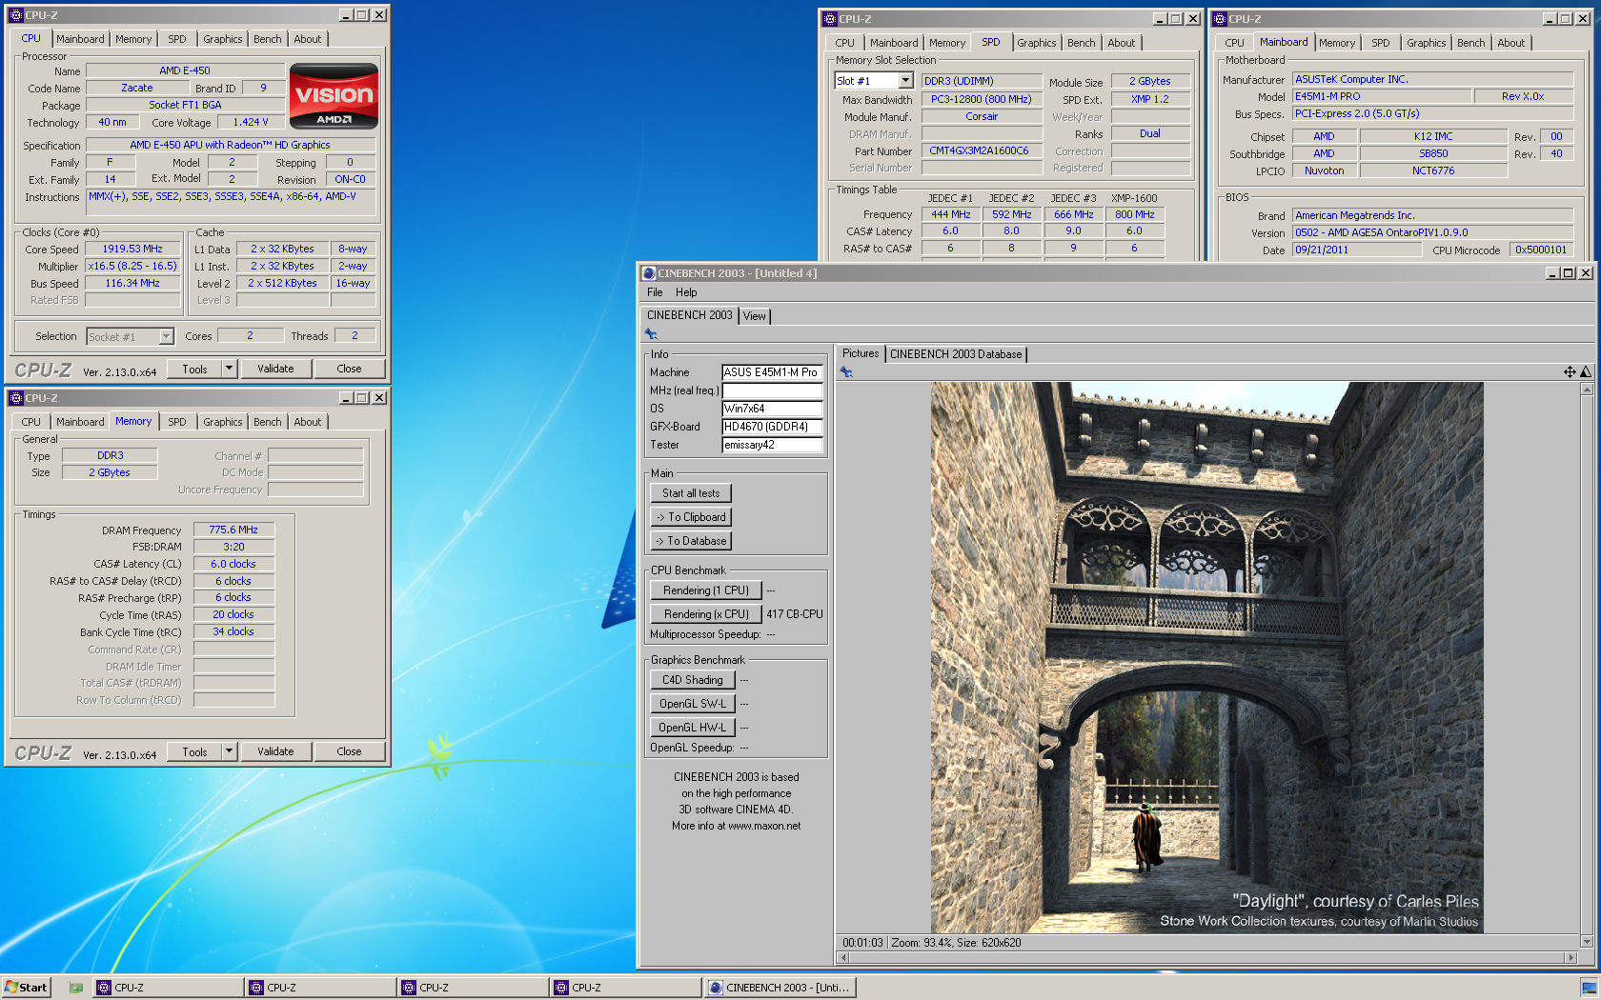This screenshot has height=1000, width=1601.
Task: Click Validate in the CPU-Z CPU window
Action: point(275,369)
